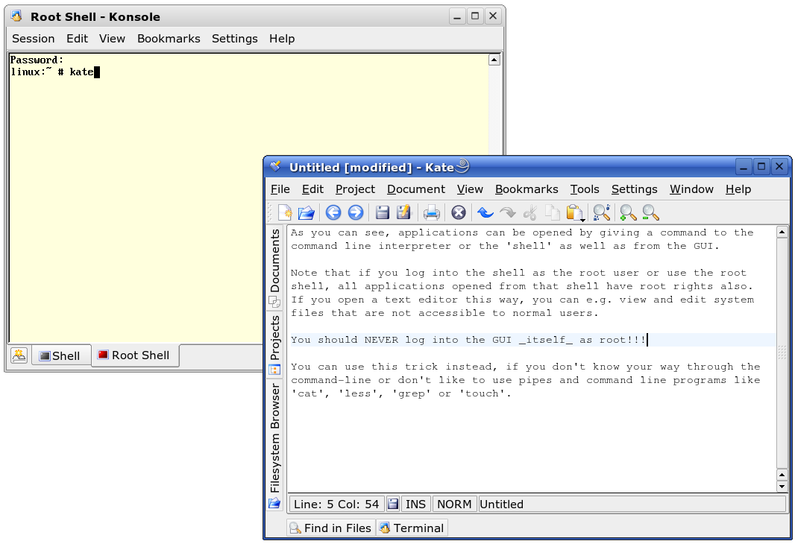The height and width of the screenshot is (544, 795).
Task: Undo the last edit with the blue arrow
Action: click(486, 212)
